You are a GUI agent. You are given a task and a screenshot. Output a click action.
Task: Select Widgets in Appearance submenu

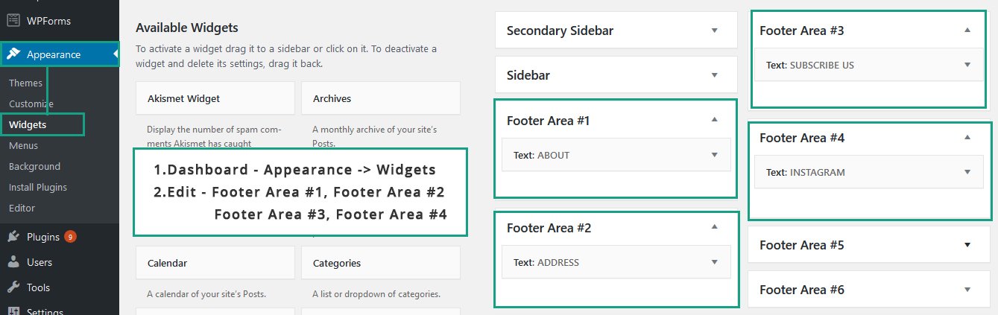(x=28, y=124)
